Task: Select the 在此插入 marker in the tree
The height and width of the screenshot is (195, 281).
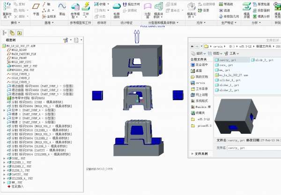Action: coord(15,187)
